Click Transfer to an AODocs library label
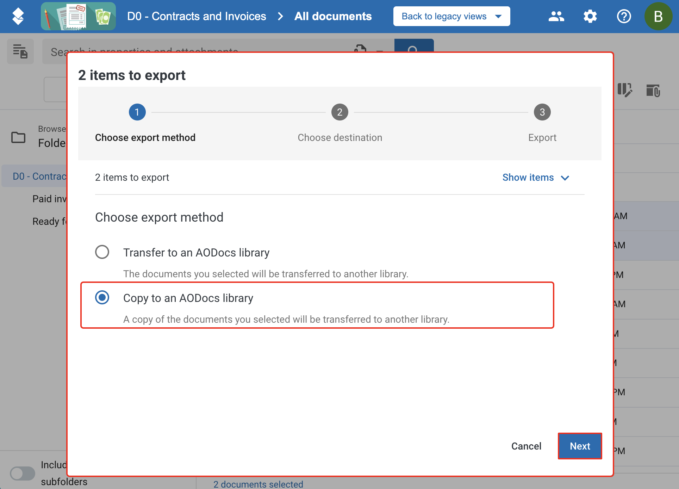Screen dimensions: 679x489 click(196, 253)
